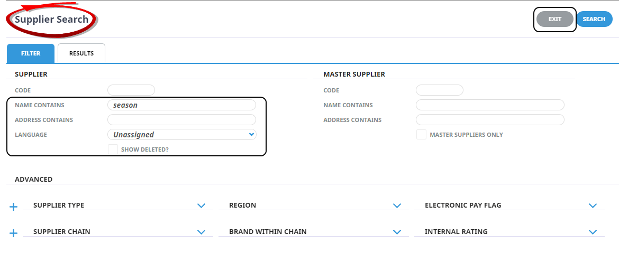Expand the Region filter chevron
This screenshot has width=619, height=262.
(397, 205)
